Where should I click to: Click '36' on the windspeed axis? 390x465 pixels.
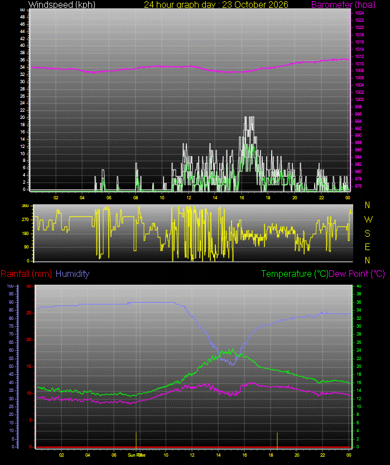22,60
